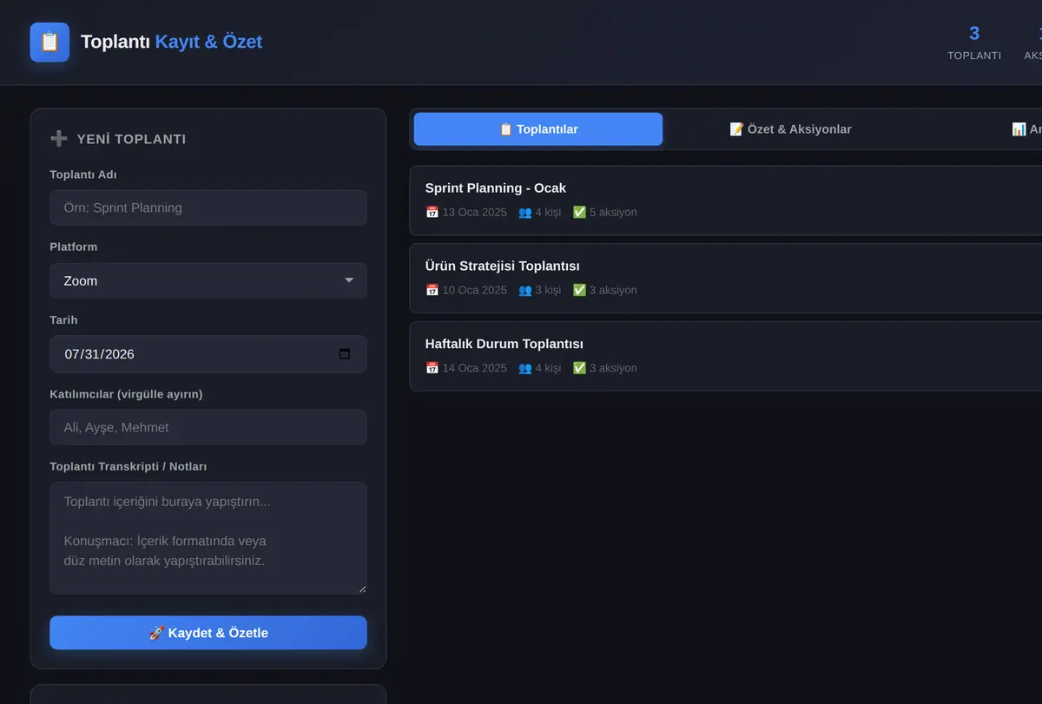Click calendar icon in Haftalık Durum Toplantısı row
This screenshot has width=1042, height=704.
coord(432,368)
